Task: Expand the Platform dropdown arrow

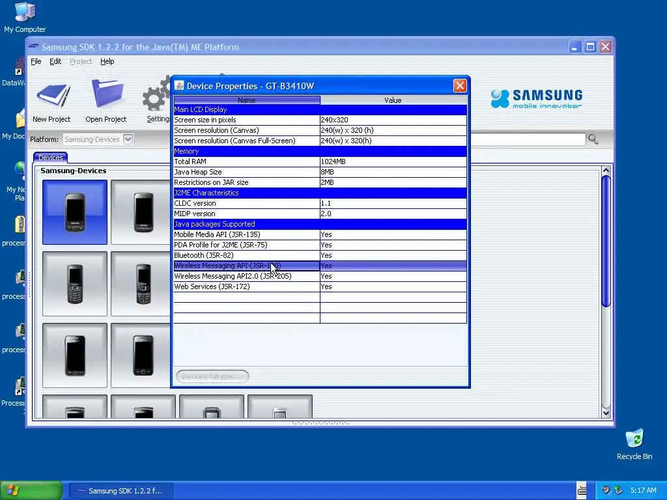Action: [128, 139]
